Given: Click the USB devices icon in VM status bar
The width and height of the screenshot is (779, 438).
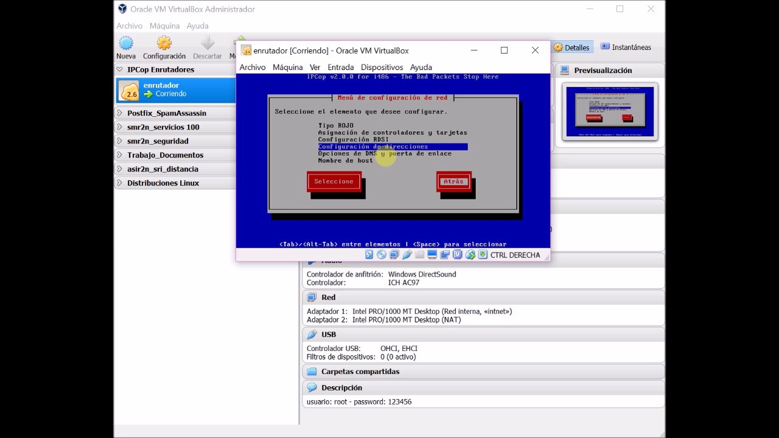Looking at the screenshot, I should pos(407,255).
